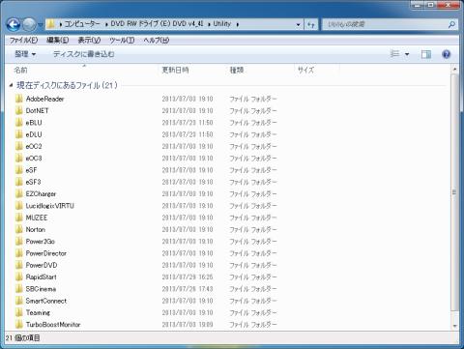464x349 pixels.
Task: Select the AdobeReader folder icon
Action: pyautogui.click(x=19, y=99)
